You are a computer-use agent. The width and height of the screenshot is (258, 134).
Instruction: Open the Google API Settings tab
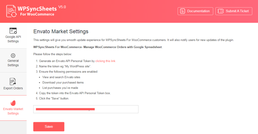(x=13, y=39)
